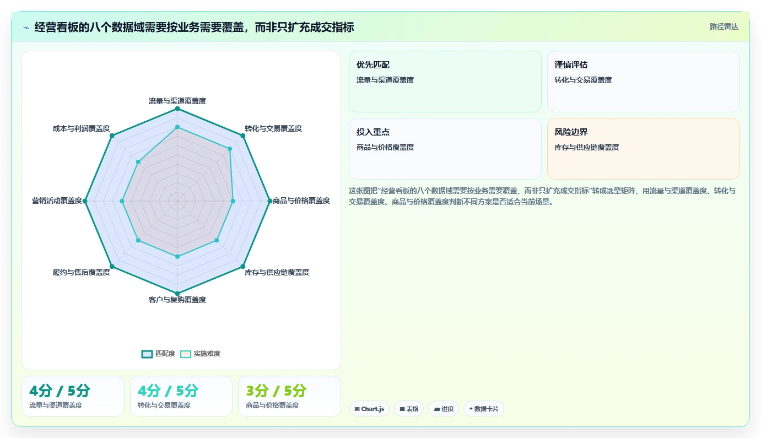
Task: Click the 流量与渠道覆盖度 radar axis label
Action: pos(177,101)
